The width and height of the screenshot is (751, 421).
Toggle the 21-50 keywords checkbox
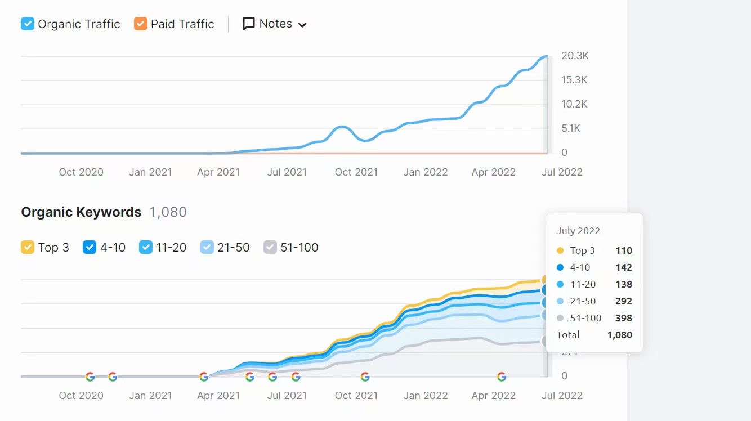pyautogui.click(x=207, y=247)
